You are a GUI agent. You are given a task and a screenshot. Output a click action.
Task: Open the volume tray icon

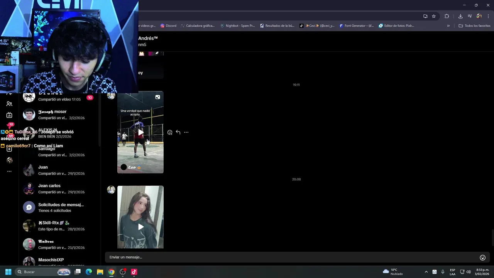469,272
